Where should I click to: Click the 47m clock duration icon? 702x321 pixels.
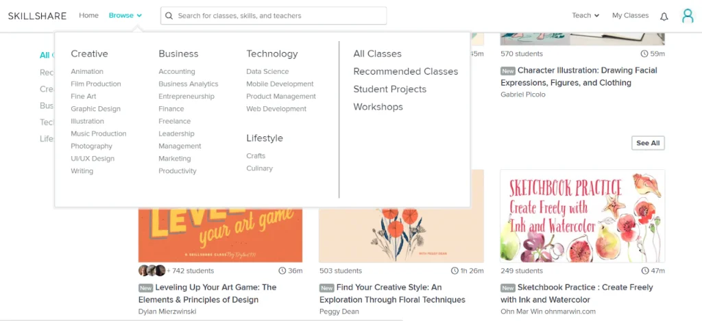[644, 271]
